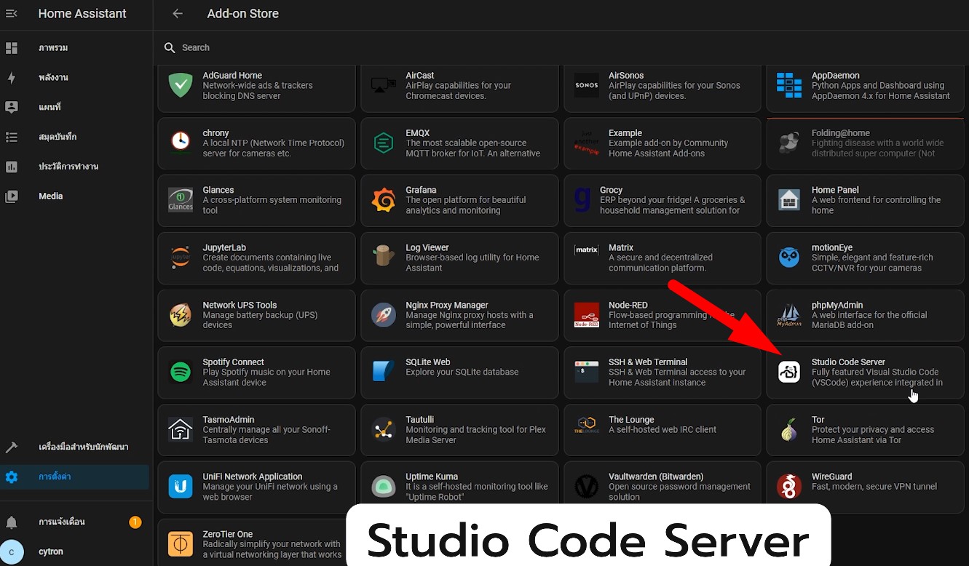Open the แผนที่ map sidebar item

click(50, 107)
